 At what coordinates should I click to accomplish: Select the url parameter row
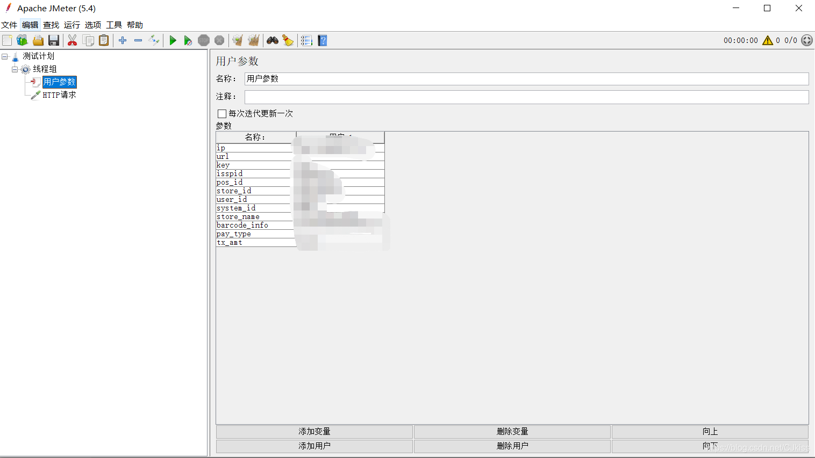coord(300,157)
